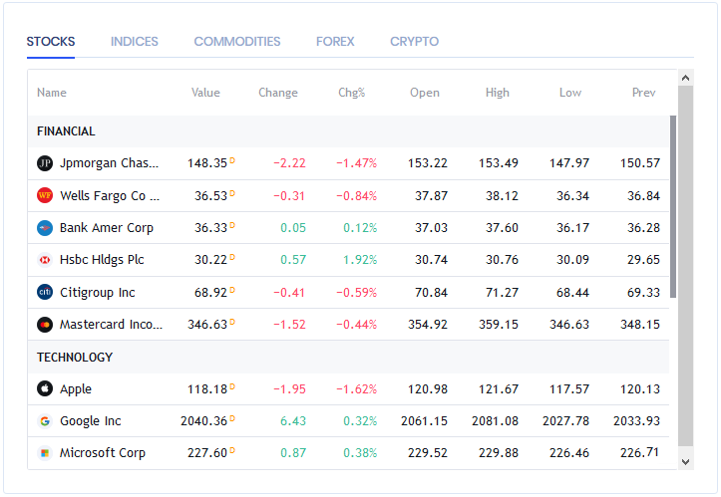Viewport: 721px width, 497px height.
Task: Click Apple percent change −1.62%
Action: (x=356, y=389)
